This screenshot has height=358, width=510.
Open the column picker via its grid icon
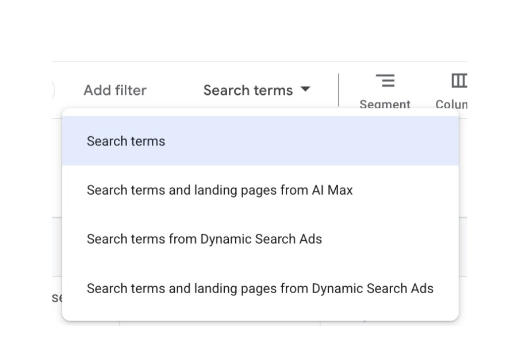(x=458, y=81)
